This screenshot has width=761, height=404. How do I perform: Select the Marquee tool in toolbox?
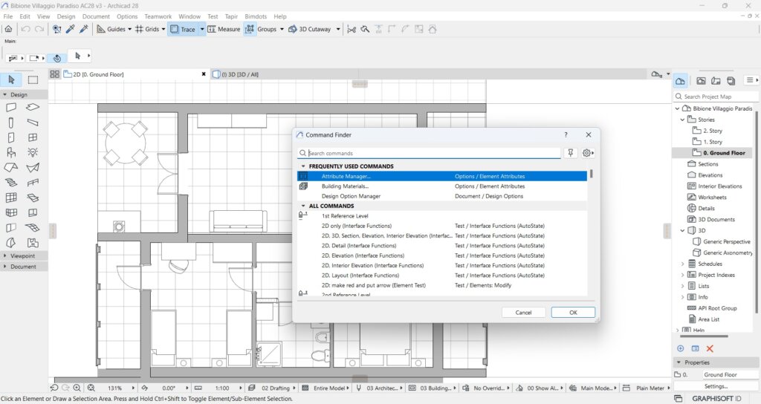33,79
